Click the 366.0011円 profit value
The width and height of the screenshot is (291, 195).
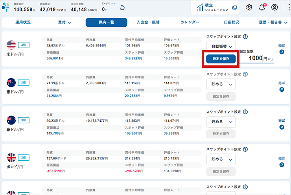tap(55, 58)
